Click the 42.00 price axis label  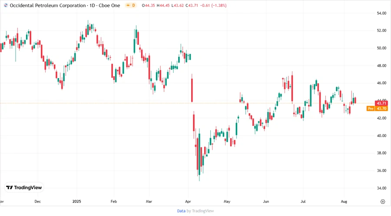point(381,118)
